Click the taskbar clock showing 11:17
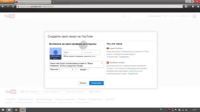This screenshot has height=112, width=200. tap(194, 110)
